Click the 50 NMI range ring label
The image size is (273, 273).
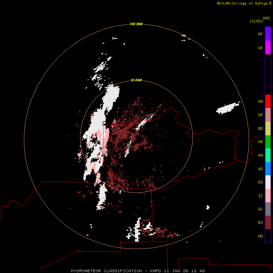click(136, 80)
